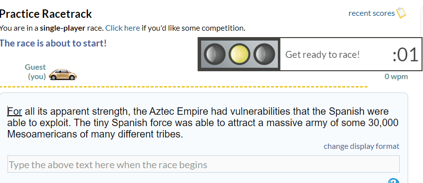Click the bold "single-player" text
Viewport: 423px width, 183px height.
62,28
